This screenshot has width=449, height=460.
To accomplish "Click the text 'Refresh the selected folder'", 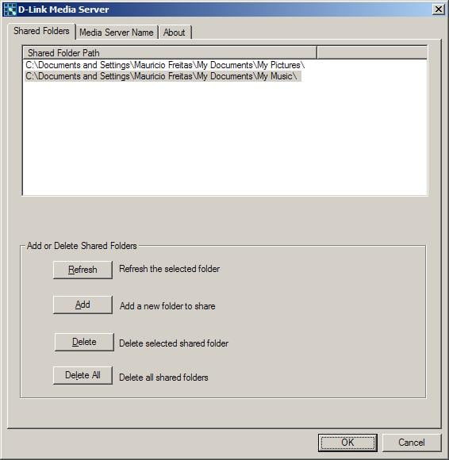I will tap(169, 269).
